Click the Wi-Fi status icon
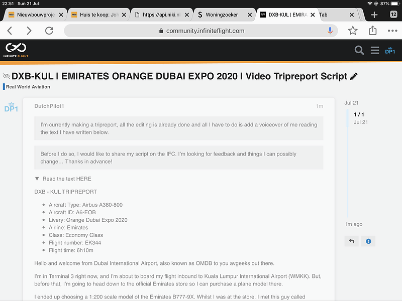Image resolution: width=402 pixels, height=301 pixels. [x=370, y=4]
